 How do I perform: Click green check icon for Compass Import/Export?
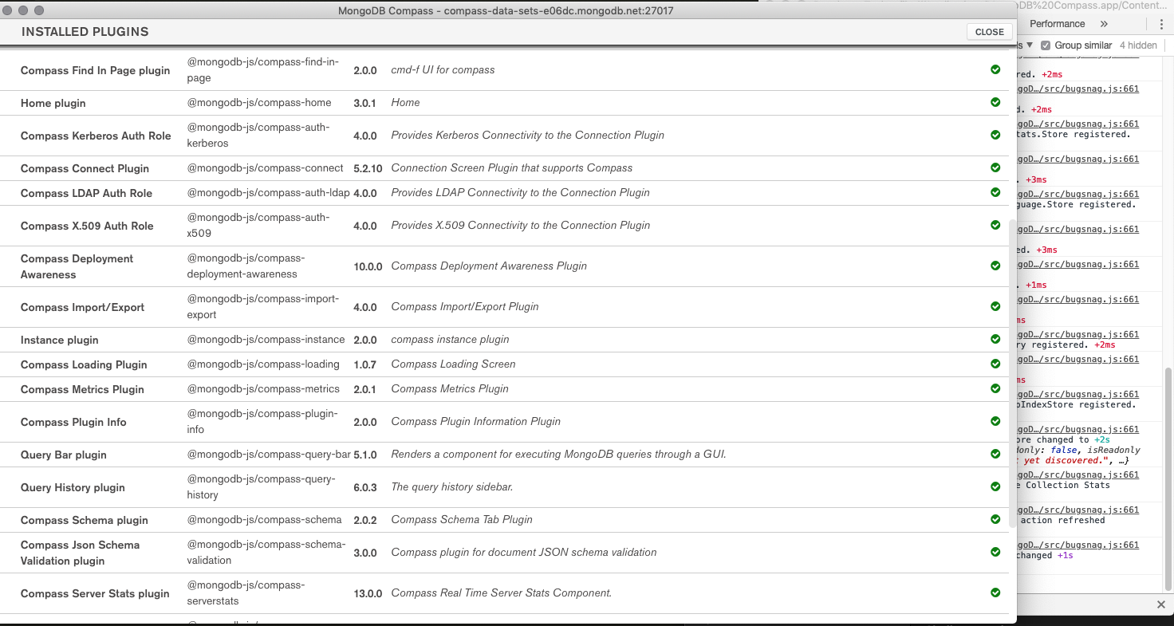point(995,306)
